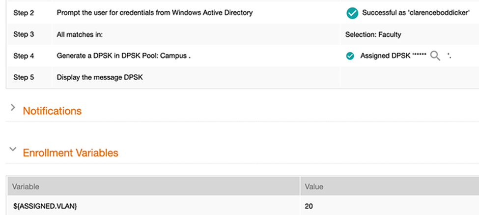479x215 pixels.
Task: Select the ${ASSIGNED.VLAN} variable cell
Action: click(45, 206)
